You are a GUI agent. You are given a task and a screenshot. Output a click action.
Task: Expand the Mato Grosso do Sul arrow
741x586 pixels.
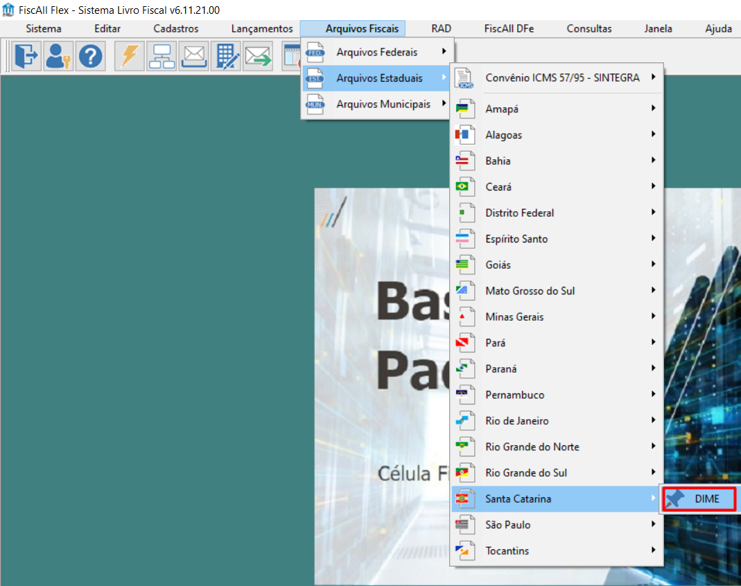[654, 290]
